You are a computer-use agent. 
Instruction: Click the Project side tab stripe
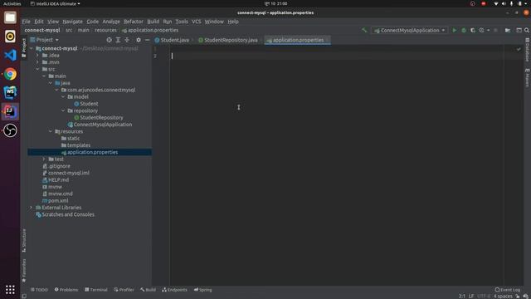point(24,47)
